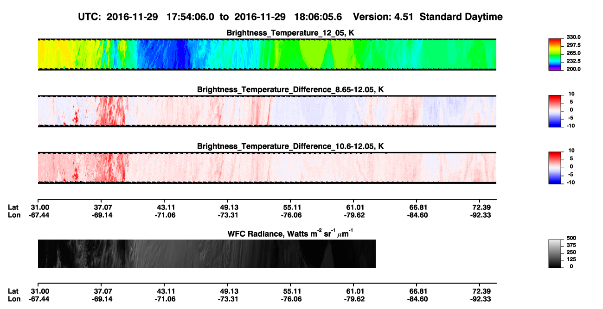The image size is (603, 309).
Task: Click latitude 37.07 on the upper axis
Action: click(x=103, y=208)
